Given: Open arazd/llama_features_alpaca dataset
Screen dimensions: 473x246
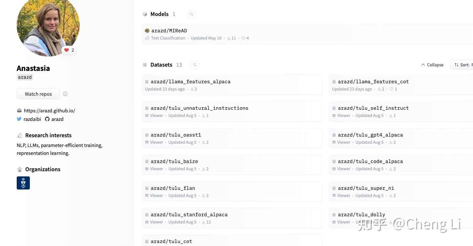Looking at the screenshot, I should pyautogui.click(x=190, y=82).
